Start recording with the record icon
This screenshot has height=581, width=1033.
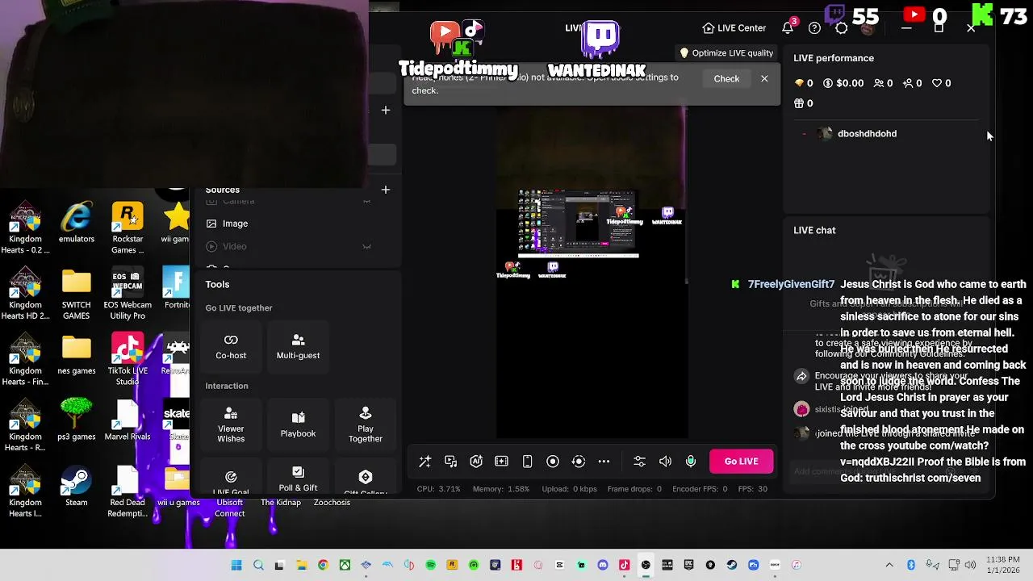553,462
